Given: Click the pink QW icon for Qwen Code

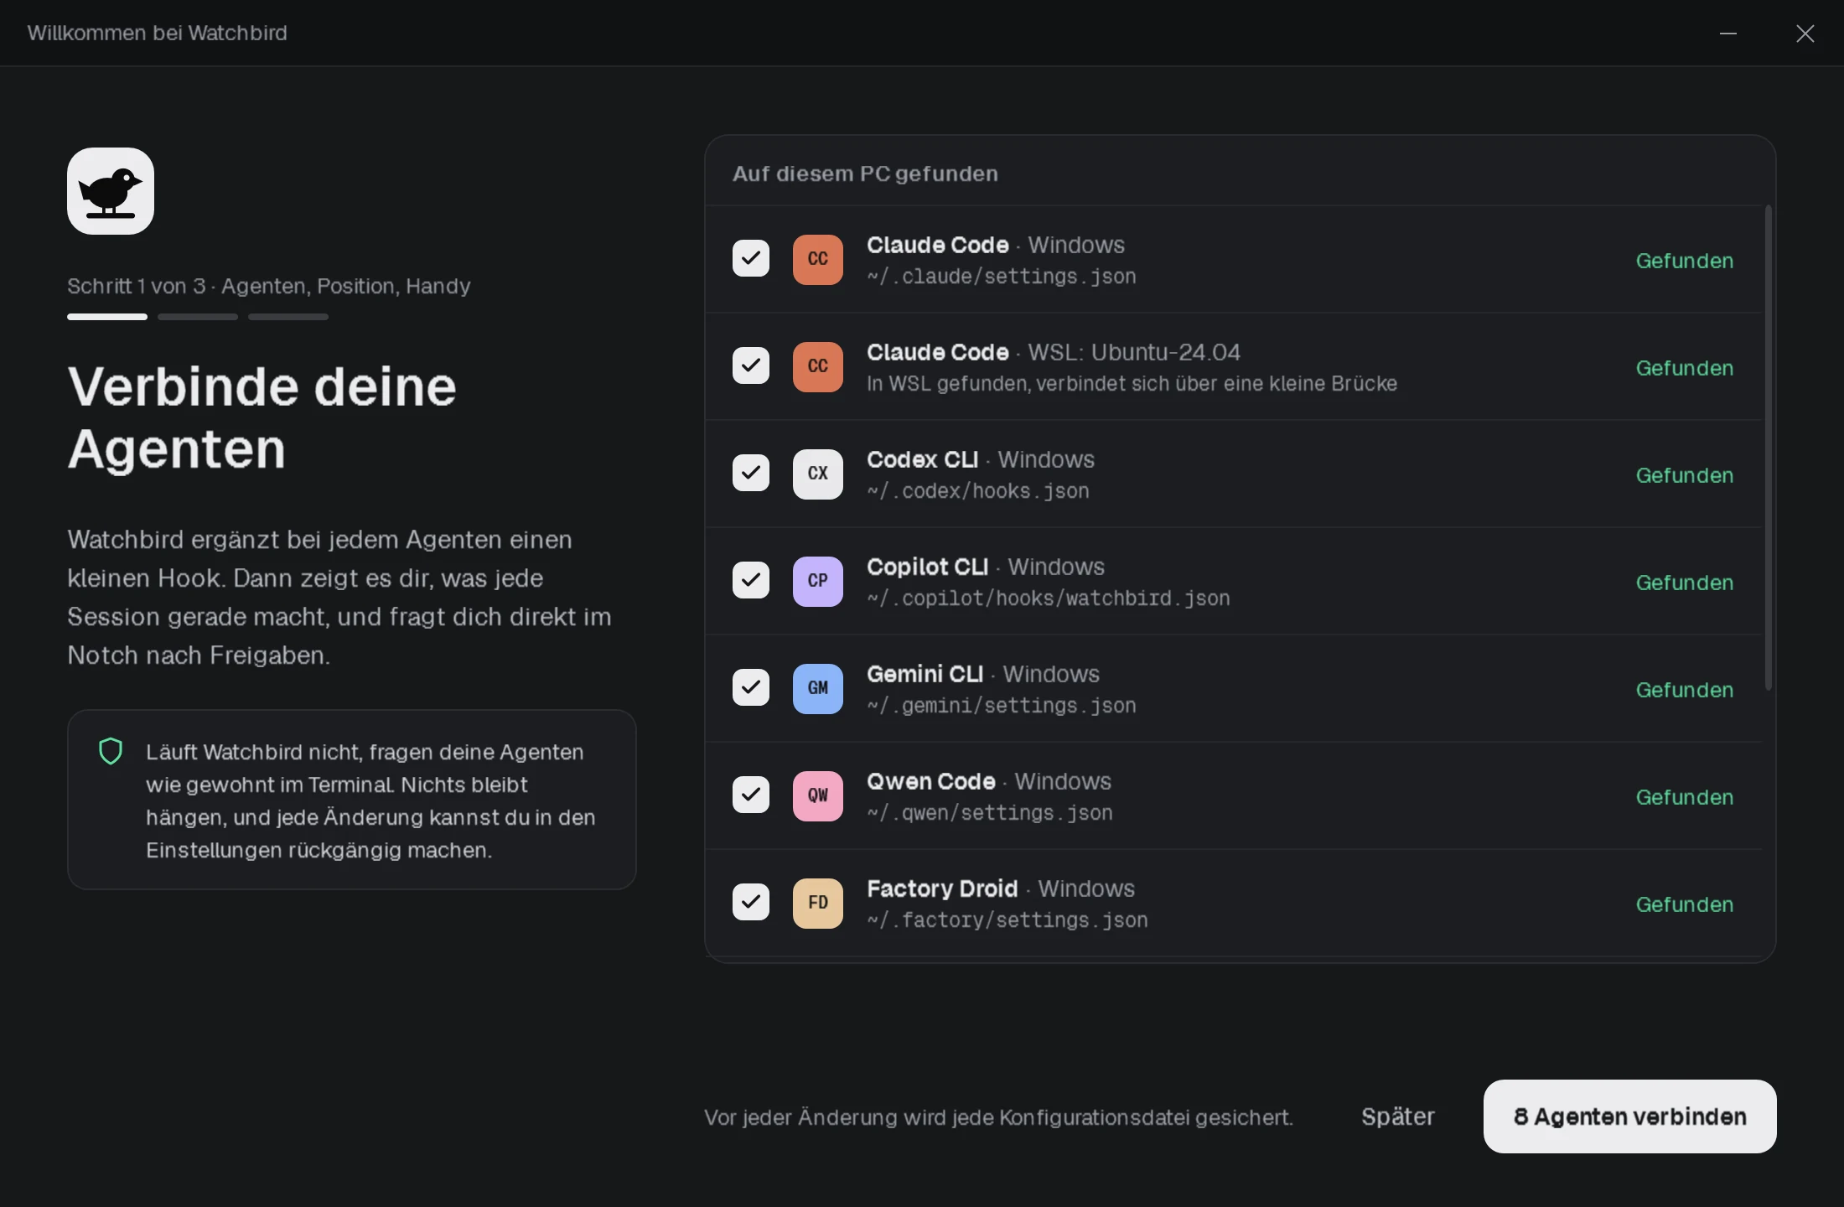Looking at the screenshot, I should tap(818, 795).
